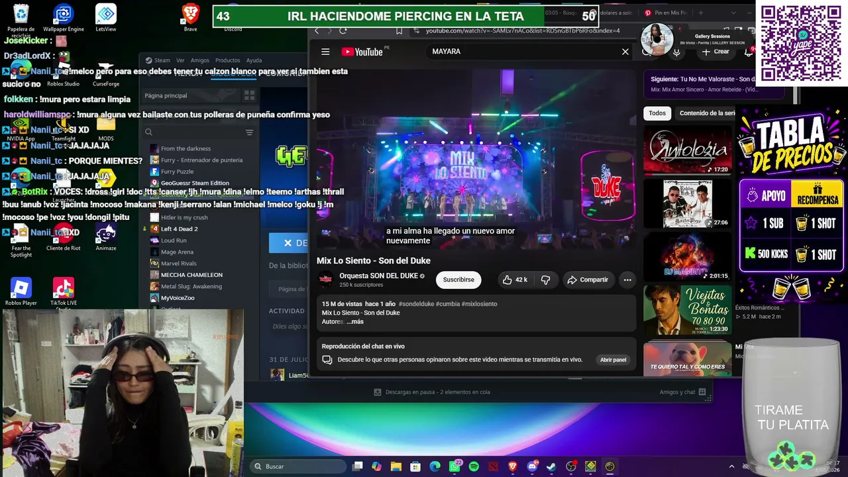Open the Wallpaper Engine desktop shortcut
Screen dimensions: 848x477
pos(64,18)
